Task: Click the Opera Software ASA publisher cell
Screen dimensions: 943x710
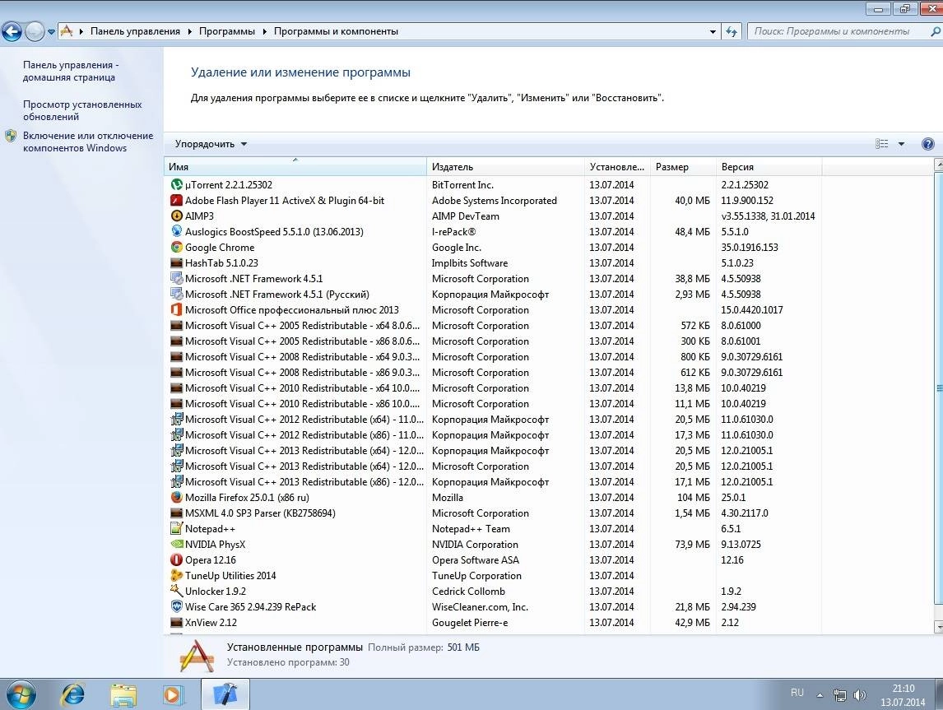Action: 475,559
